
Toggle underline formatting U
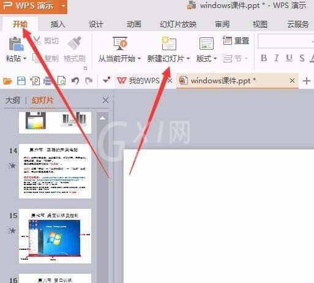[289, 58]
